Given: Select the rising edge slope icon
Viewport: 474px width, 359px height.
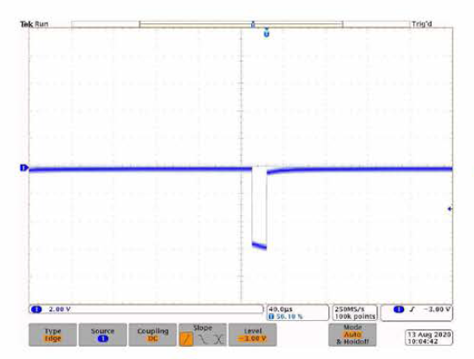Looking at the screenshot, I should click(186, 339).
